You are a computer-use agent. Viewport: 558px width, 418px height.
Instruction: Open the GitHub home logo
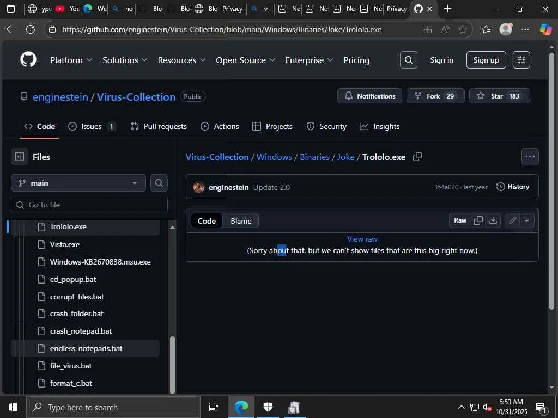[28, 60]
